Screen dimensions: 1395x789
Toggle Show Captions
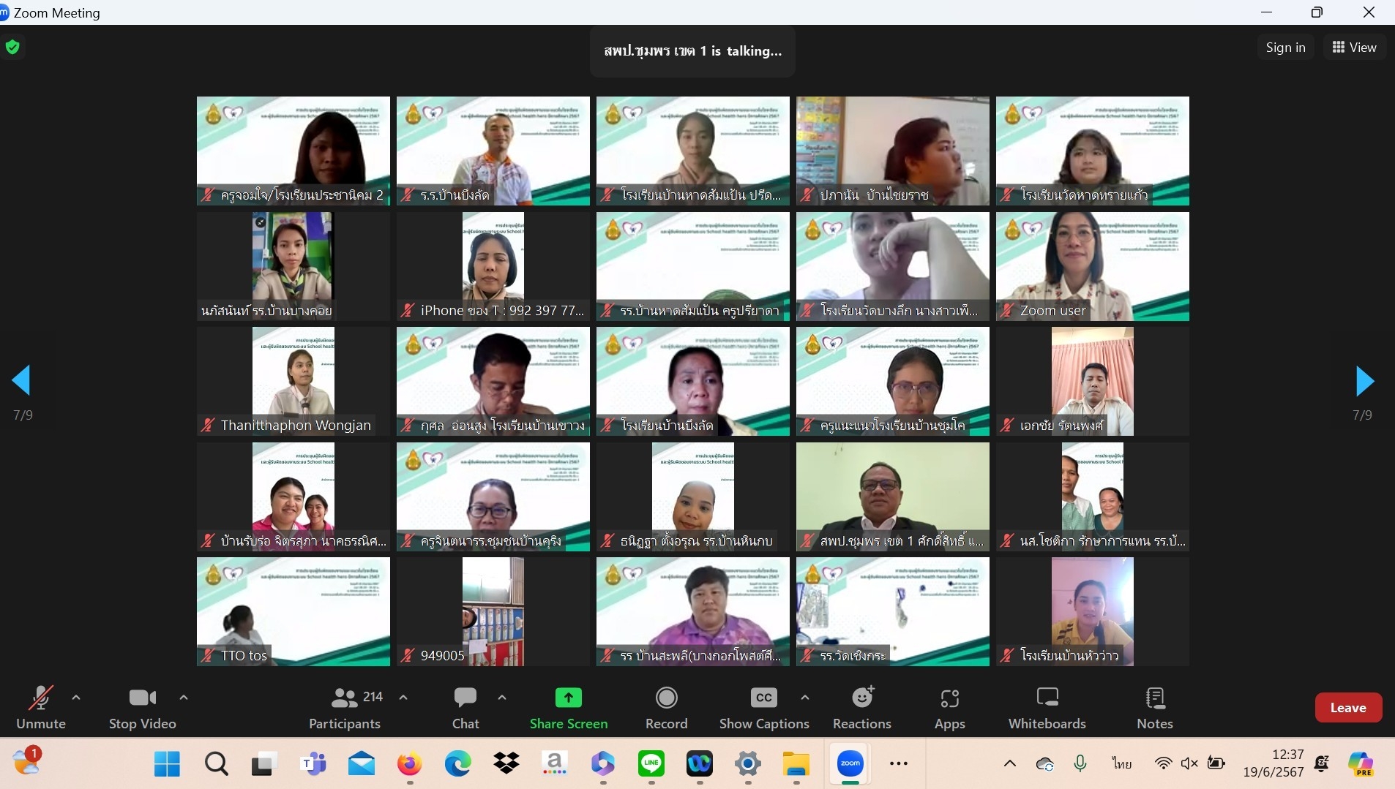[x=763, y=708]
